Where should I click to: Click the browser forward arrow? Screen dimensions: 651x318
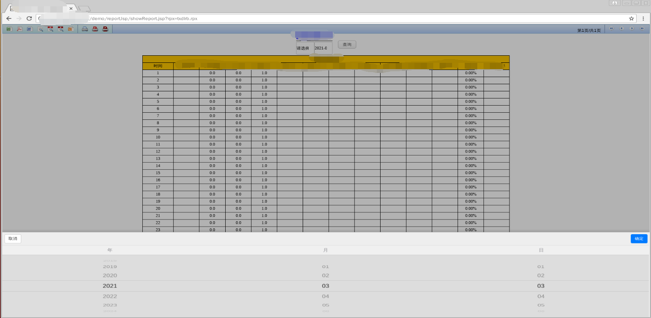19,18
